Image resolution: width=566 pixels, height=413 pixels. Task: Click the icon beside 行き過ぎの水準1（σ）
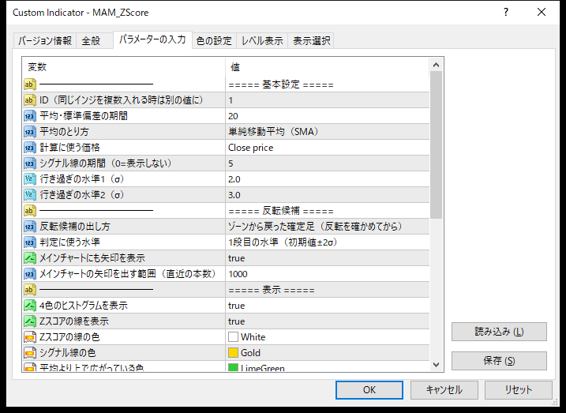pos(30,179)
